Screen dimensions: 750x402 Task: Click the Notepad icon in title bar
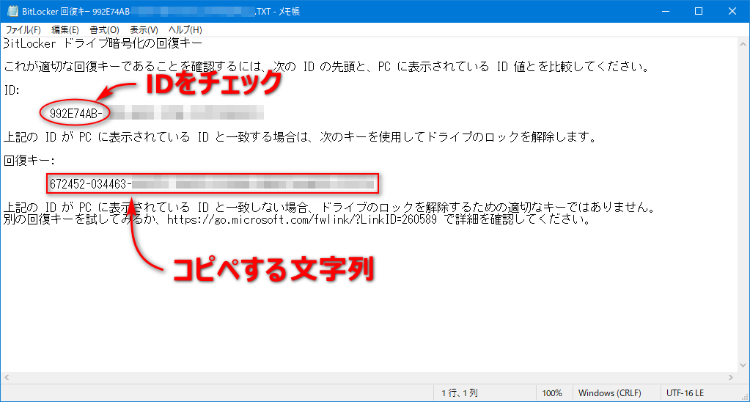(x=11, y=11)
